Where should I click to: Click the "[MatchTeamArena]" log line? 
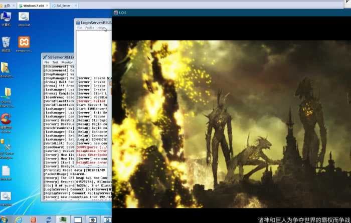click(x=59, y=128)
